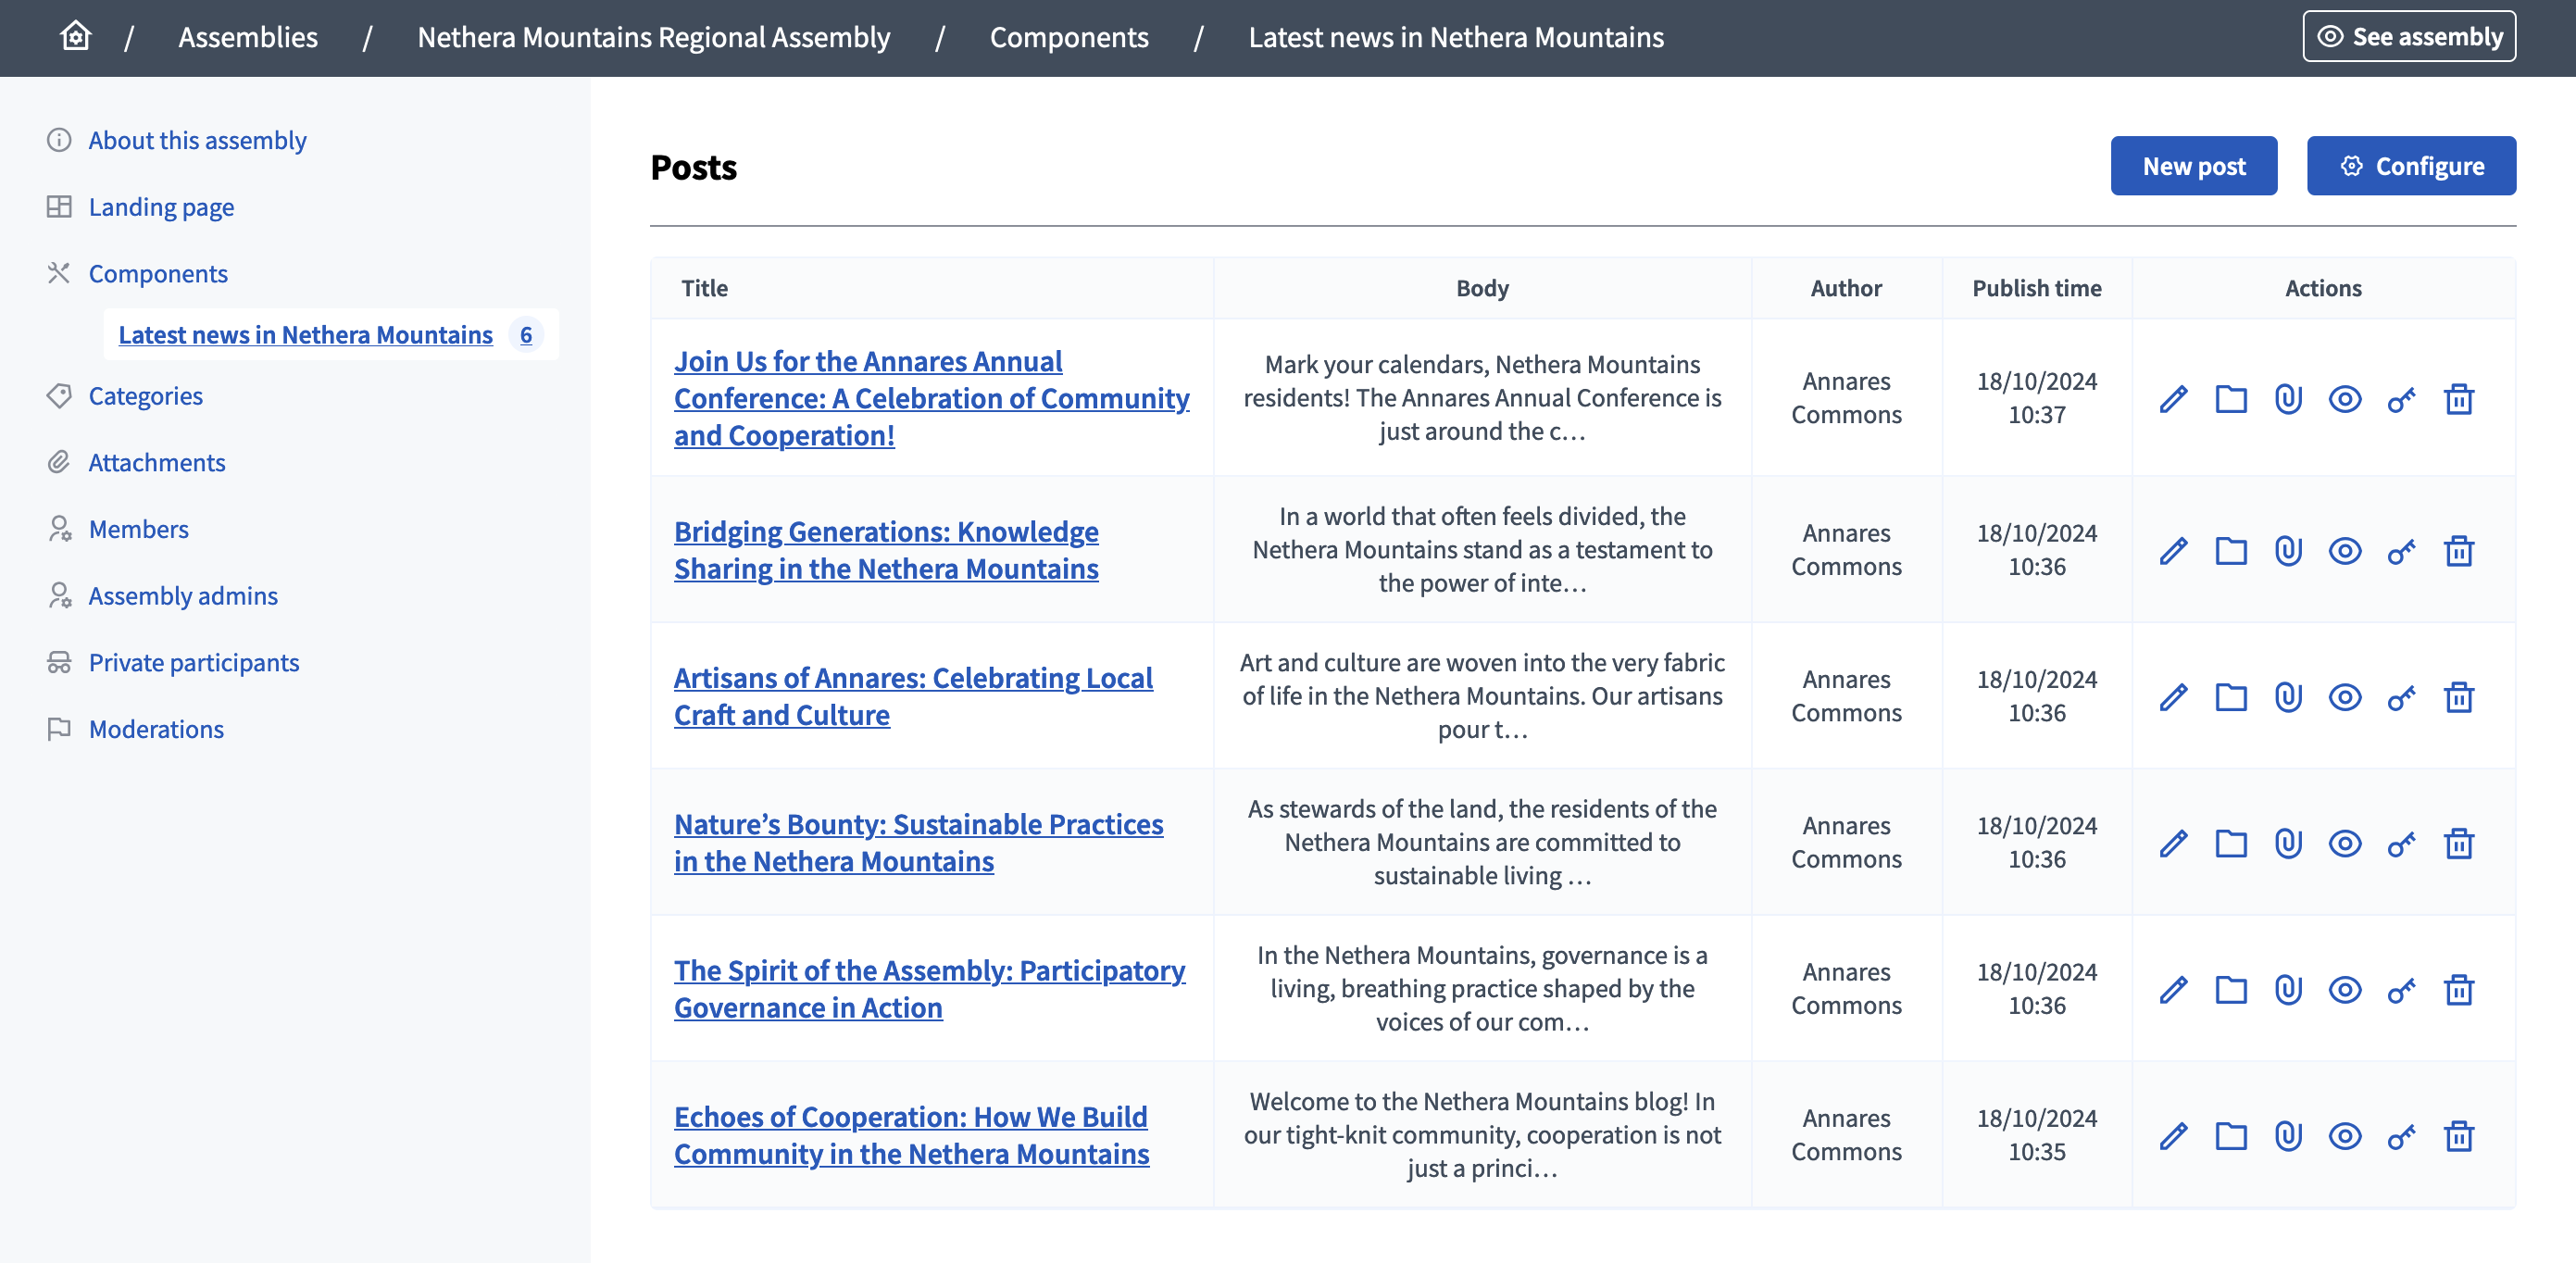Open Moderations in the sidebar
2576x1263 pixels.
click(x=156, y=729)
